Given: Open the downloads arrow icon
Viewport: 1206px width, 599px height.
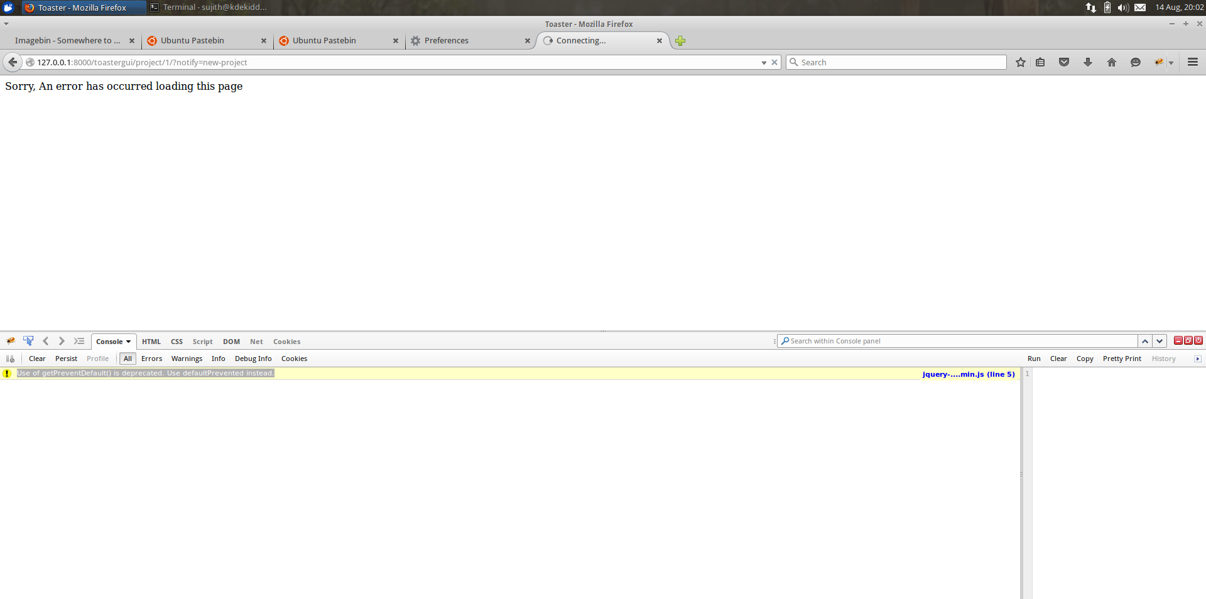Looking at the screenshot, I should coord(1088,62).
